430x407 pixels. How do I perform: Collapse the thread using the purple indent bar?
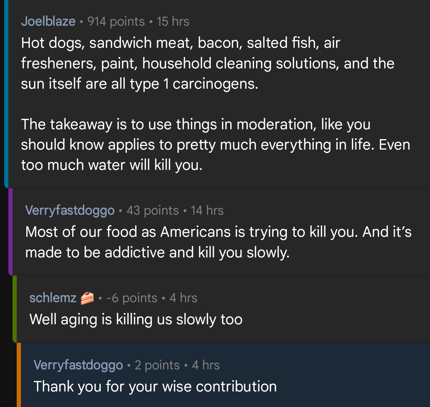[10, 231]
